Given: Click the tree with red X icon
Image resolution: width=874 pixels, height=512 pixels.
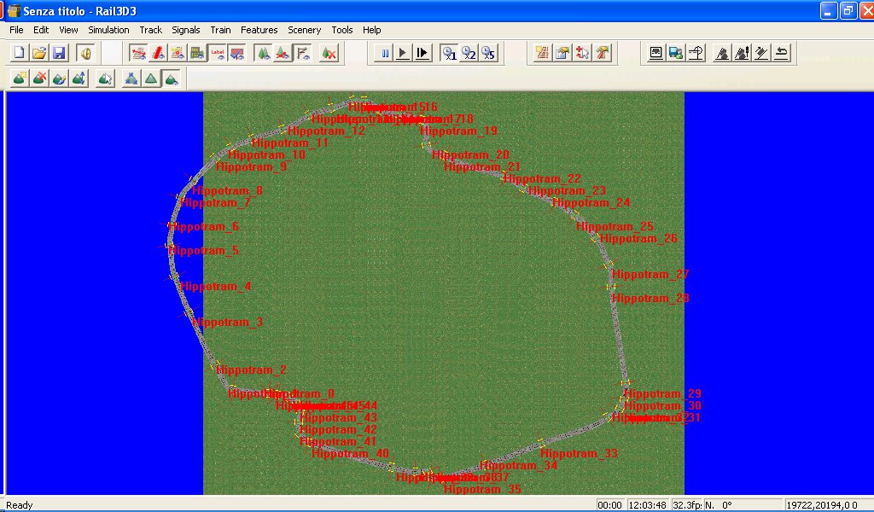Looking at the screenshot, I should click(329, 53).
